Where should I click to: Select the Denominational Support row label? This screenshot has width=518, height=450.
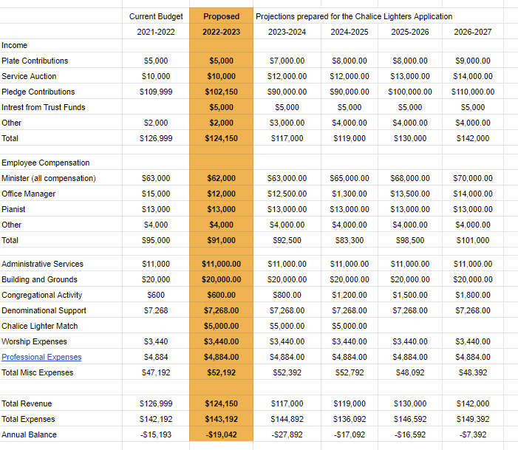point(44,310)
